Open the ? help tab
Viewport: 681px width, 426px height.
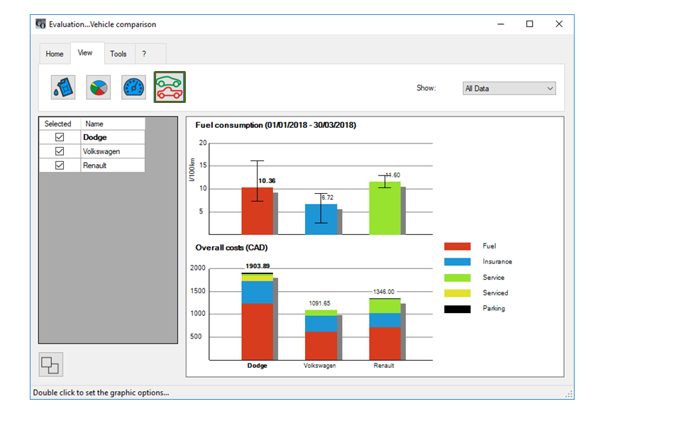point(144,54)
